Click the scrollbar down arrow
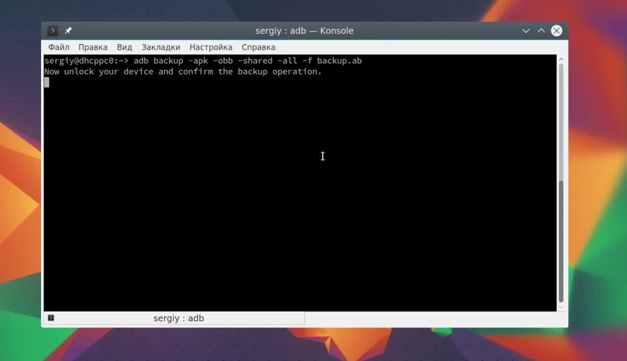 pyautogui.click(x=561, y=307)
